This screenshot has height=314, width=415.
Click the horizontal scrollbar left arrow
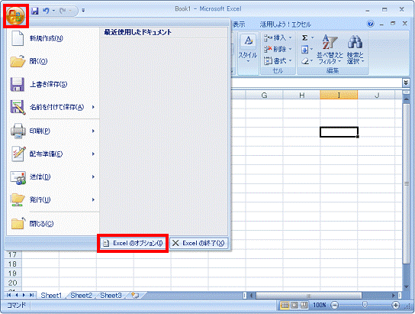click(x=252, y=295)
